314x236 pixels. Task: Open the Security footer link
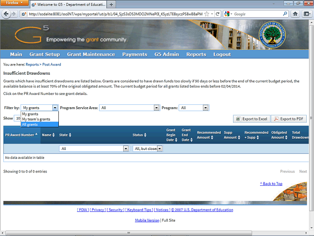coord(116,210)
